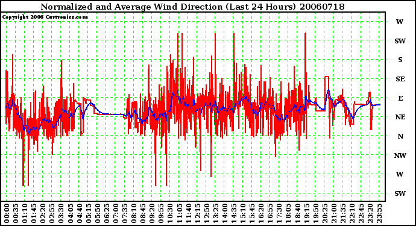Viewport: 416px width, 226px height.
Task: Click the 16:55 time label
Action: [269, 213]
